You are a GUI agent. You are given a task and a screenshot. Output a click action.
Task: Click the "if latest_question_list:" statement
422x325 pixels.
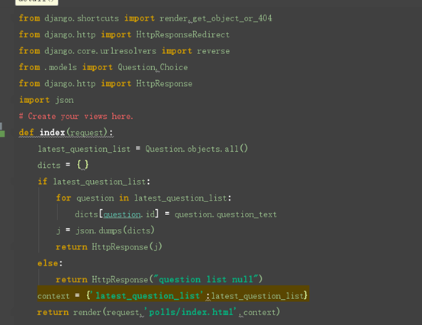[94, 182]
